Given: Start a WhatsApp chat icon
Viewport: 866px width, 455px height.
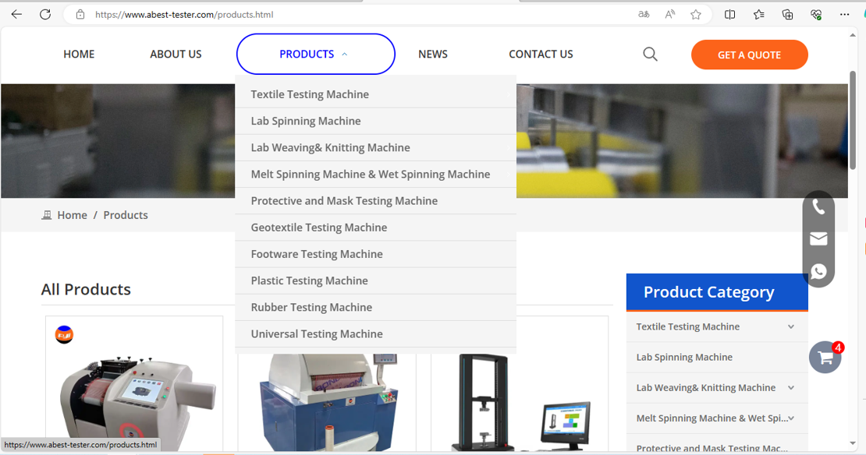Looking at the screenshot, I should pyautogui.click(x=818, y=271).
